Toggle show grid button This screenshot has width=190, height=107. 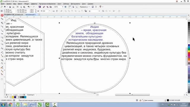tap(73, 7)
